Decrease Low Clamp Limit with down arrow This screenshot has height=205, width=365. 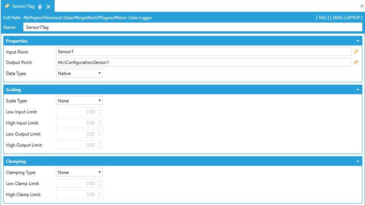99,185
